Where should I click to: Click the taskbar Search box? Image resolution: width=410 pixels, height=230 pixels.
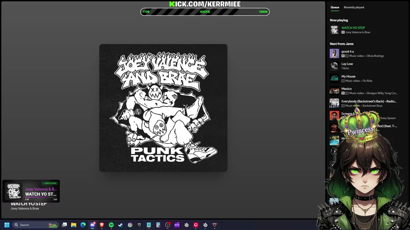click(x=36, y=225)
